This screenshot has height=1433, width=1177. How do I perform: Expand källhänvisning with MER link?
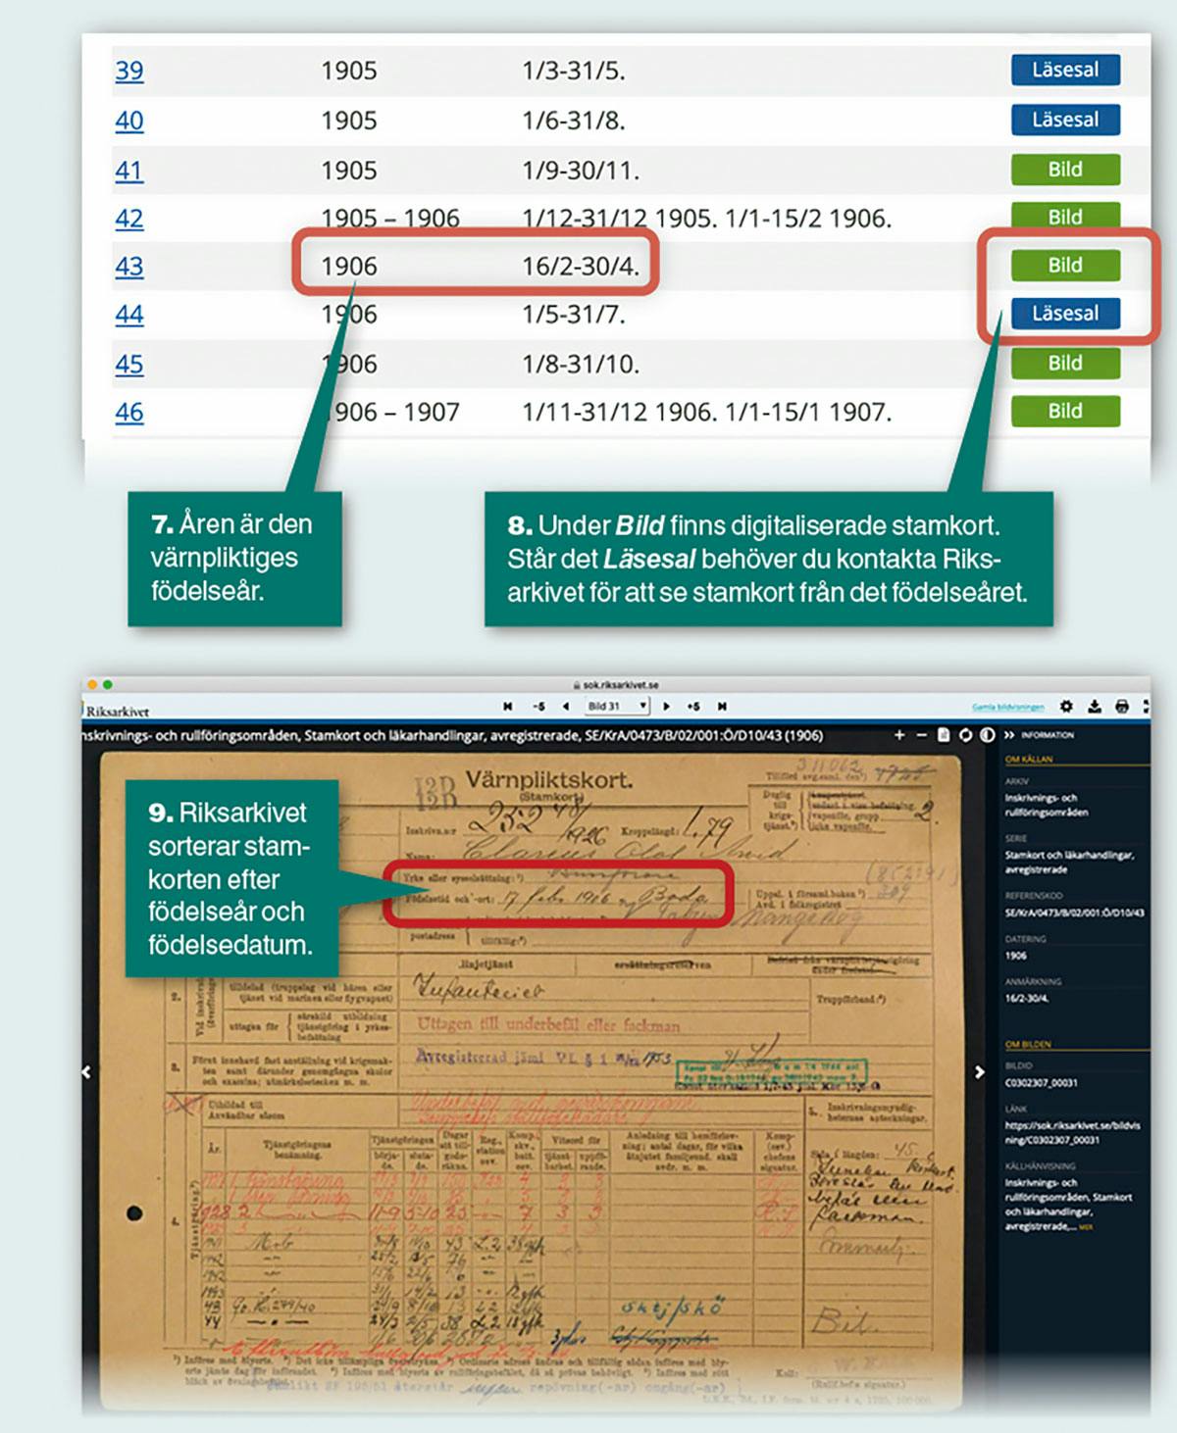pyautogui.click(x=1085, y=1227)
